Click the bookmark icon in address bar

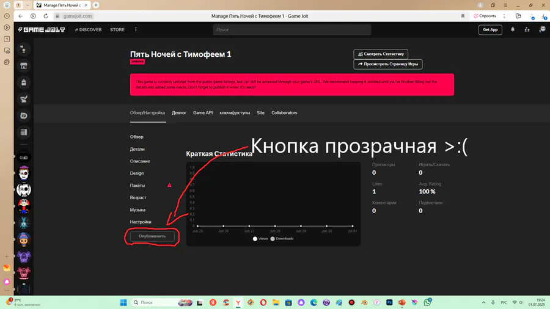pos(463,16)
